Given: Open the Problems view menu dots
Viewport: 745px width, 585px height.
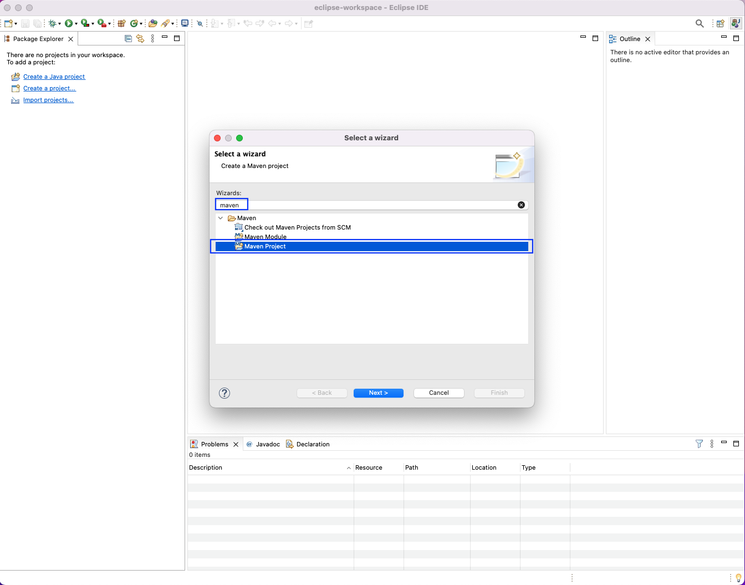Looking at the screenshot, I should [x=712, y=444].
